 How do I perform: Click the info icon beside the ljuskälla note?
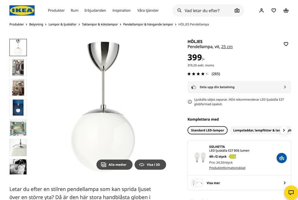tap(189, 102)
